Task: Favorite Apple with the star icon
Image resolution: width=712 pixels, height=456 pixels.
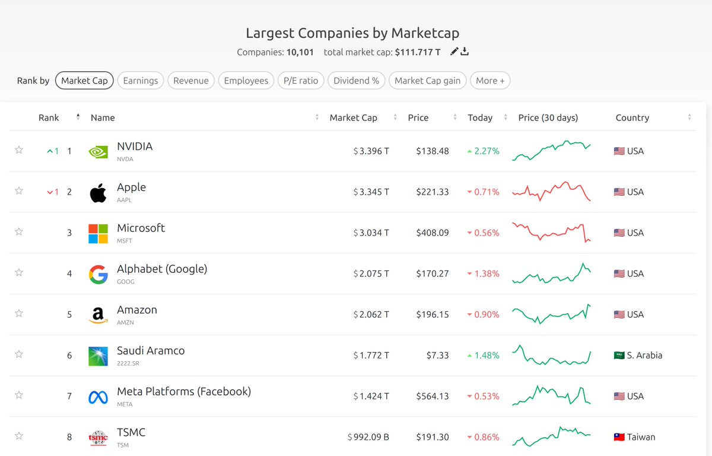Action: (19, 191)
